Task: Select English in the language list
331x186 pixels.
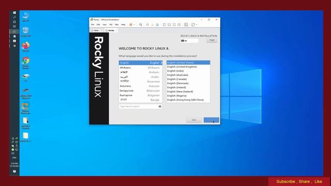Action: pos(141,63)
